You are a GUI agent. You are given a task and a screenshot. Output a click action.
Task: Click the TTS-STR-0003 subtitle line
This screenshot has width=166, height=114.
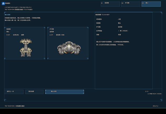click(x=19, y=9)
